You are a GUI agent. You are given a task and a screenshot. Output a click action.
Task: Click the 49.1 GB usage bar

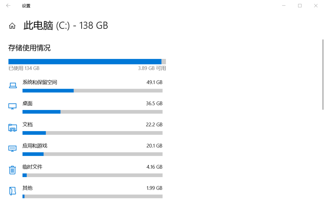pyautogui.click(x=92, y=91)
